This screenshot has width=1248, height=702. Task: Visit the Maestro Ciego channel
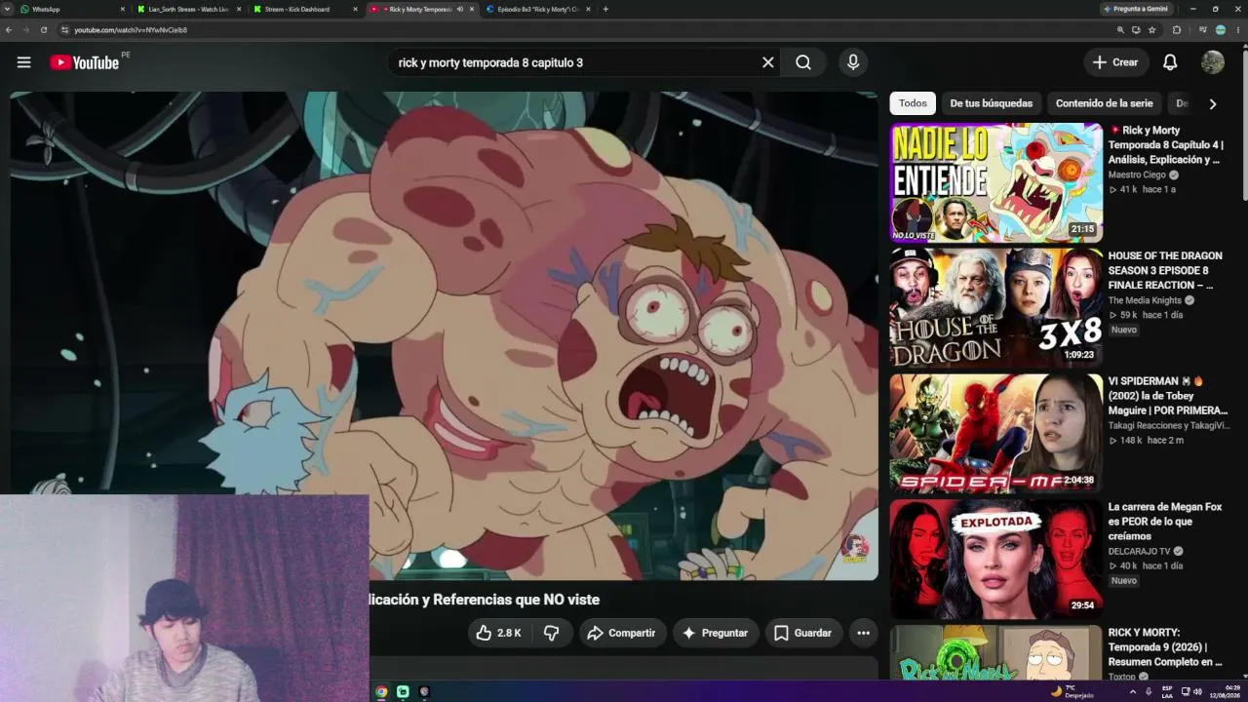click(x=1137, y=175)
